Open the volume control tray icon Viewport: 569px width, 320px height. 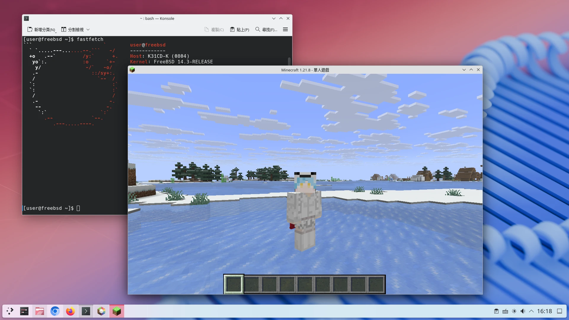coord(523,311)
